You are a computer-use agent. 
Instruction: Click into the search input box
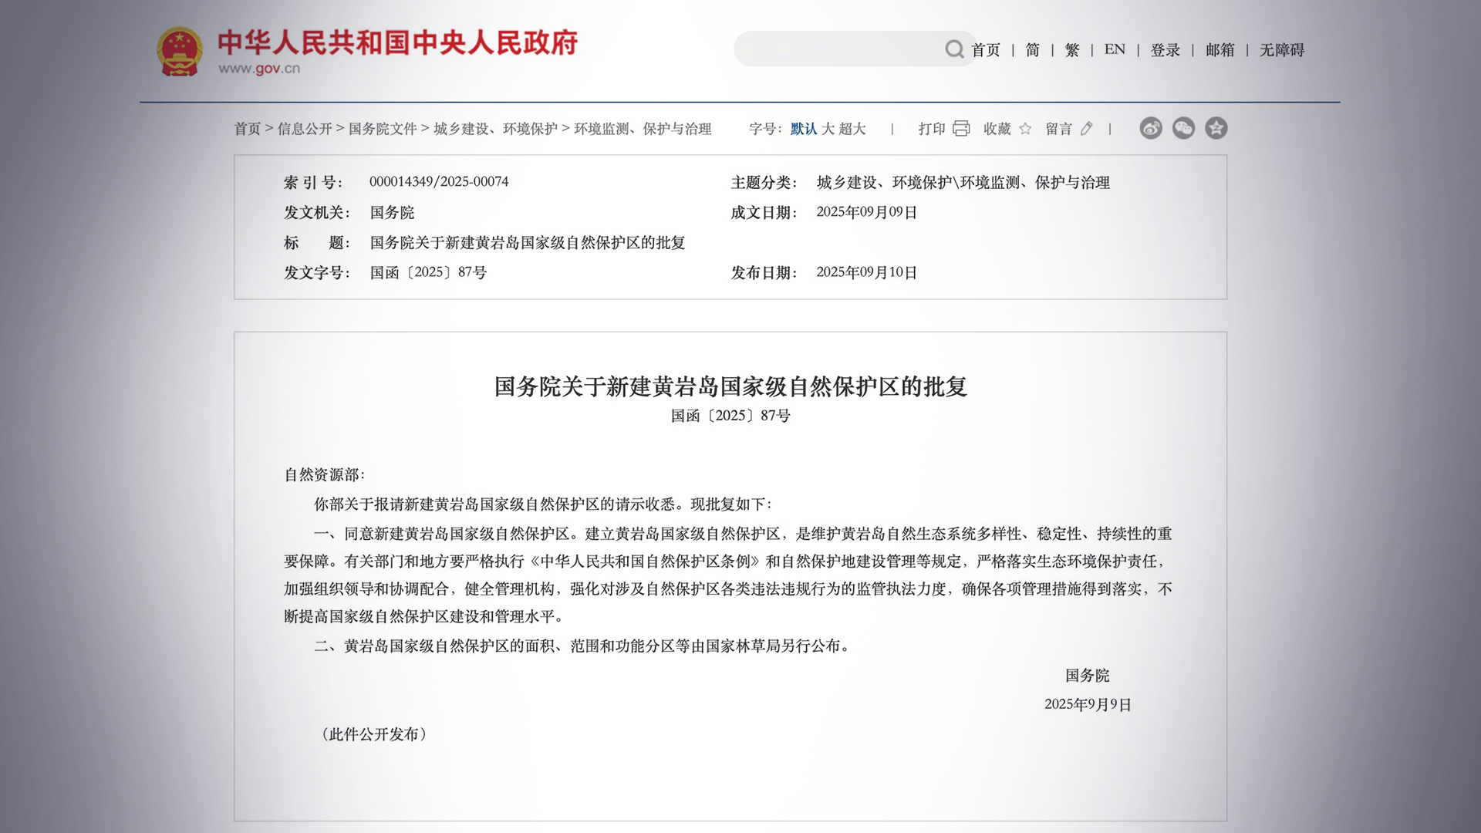coord(841,48)
